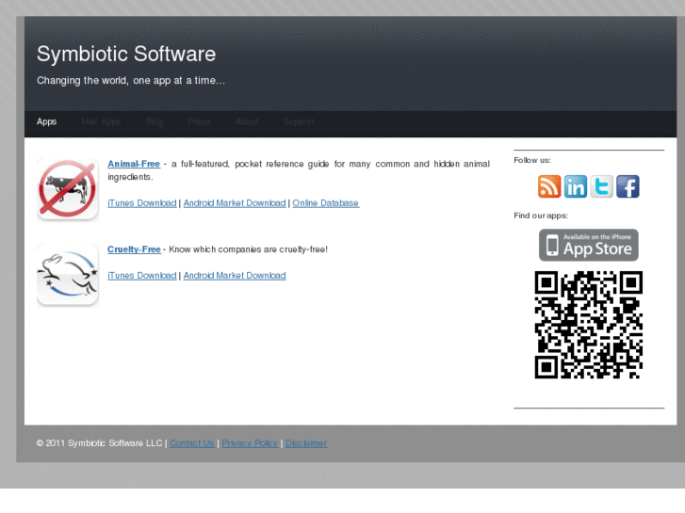Open the RSS feed icon
This screenshot has height=513, width=685.
[x=549, y=186]
